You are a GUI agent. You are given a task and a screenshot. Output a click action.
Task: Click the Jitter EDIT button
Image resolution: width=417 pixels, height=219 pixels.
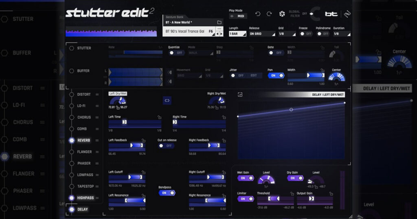pyautogui.click(x=253, y=76)
